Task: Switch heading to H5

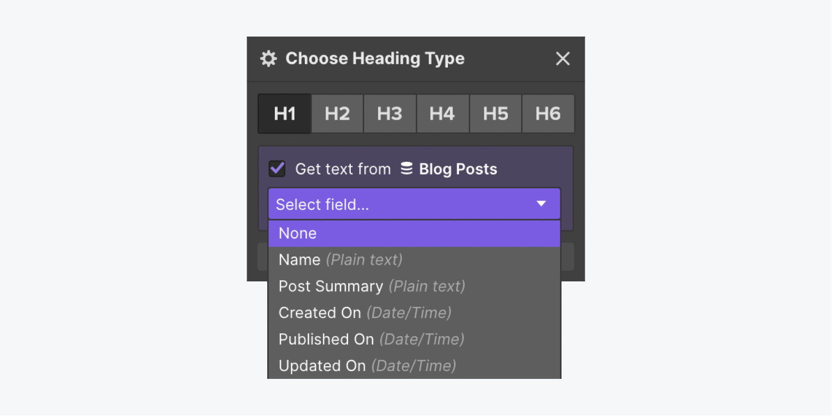Action: pyautogui.click(x=495, y=114)
